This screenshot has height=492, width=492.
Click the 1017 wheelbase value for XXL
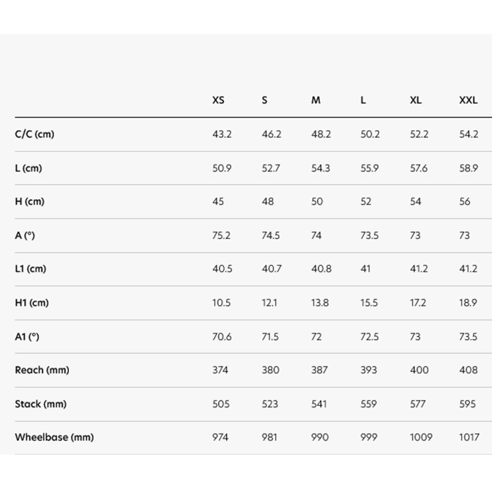tap(469, 438)
